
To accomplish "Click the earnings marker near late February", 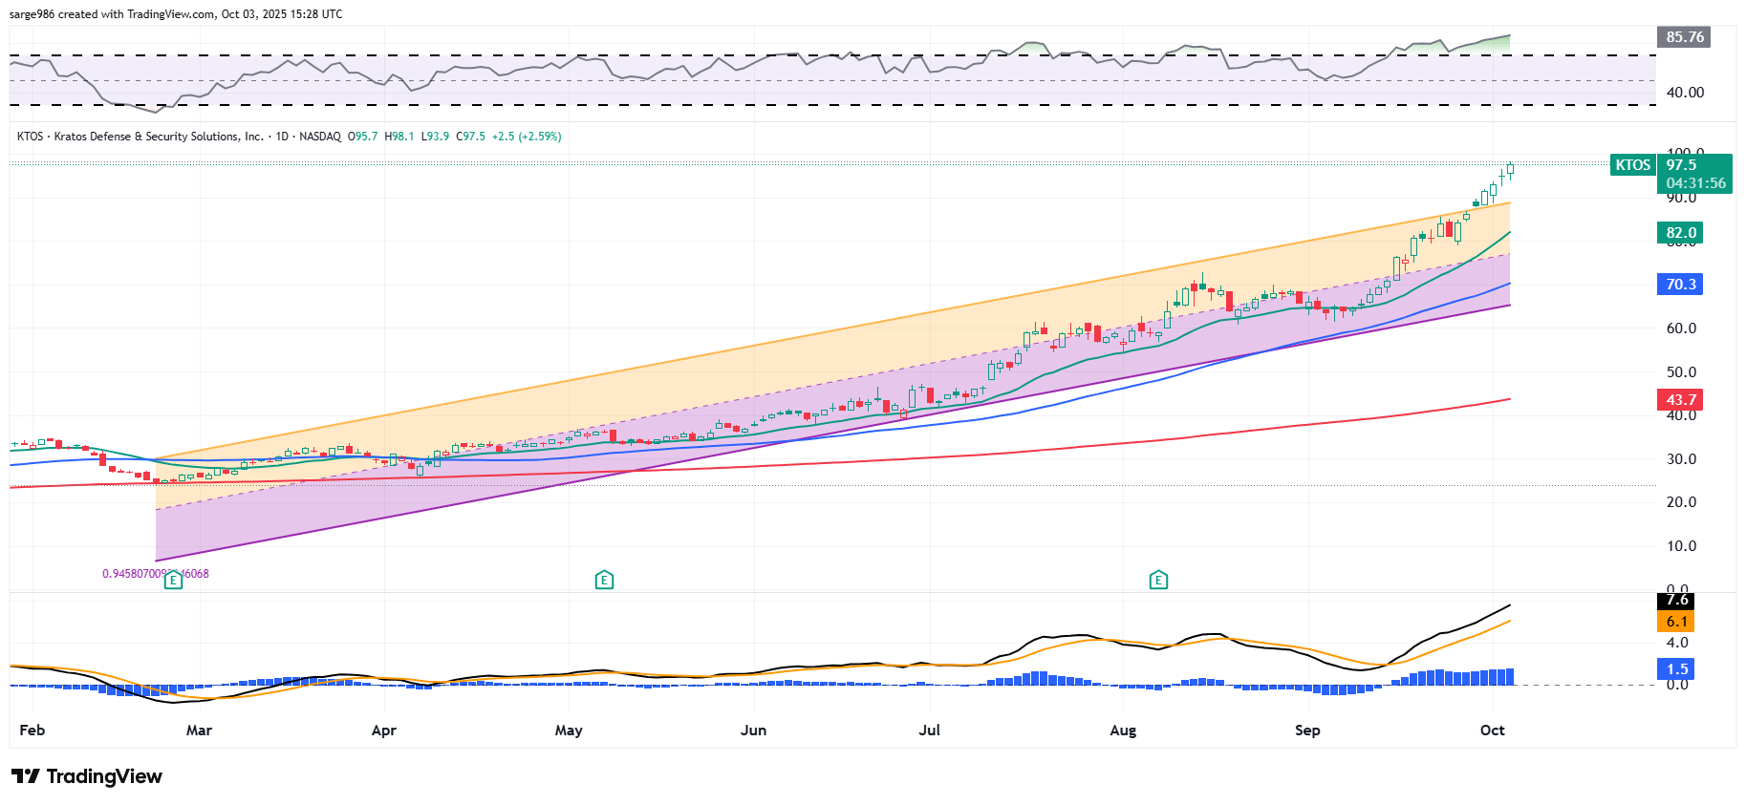I will pyautogui.click(x=173, y=580).
